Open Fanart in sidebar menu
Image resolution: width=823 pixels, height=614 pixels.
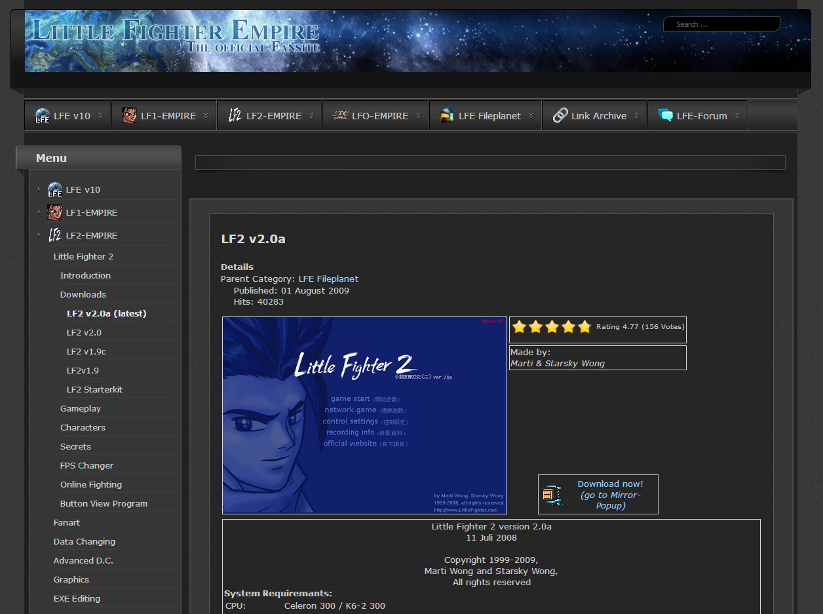pos(67,522)
